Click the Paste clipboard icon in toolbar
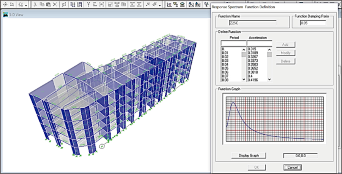This screenshot has width=342, height=174. [48, 4]
